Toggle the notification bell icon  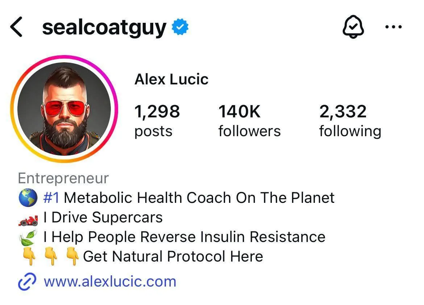(x=353, y=27)
